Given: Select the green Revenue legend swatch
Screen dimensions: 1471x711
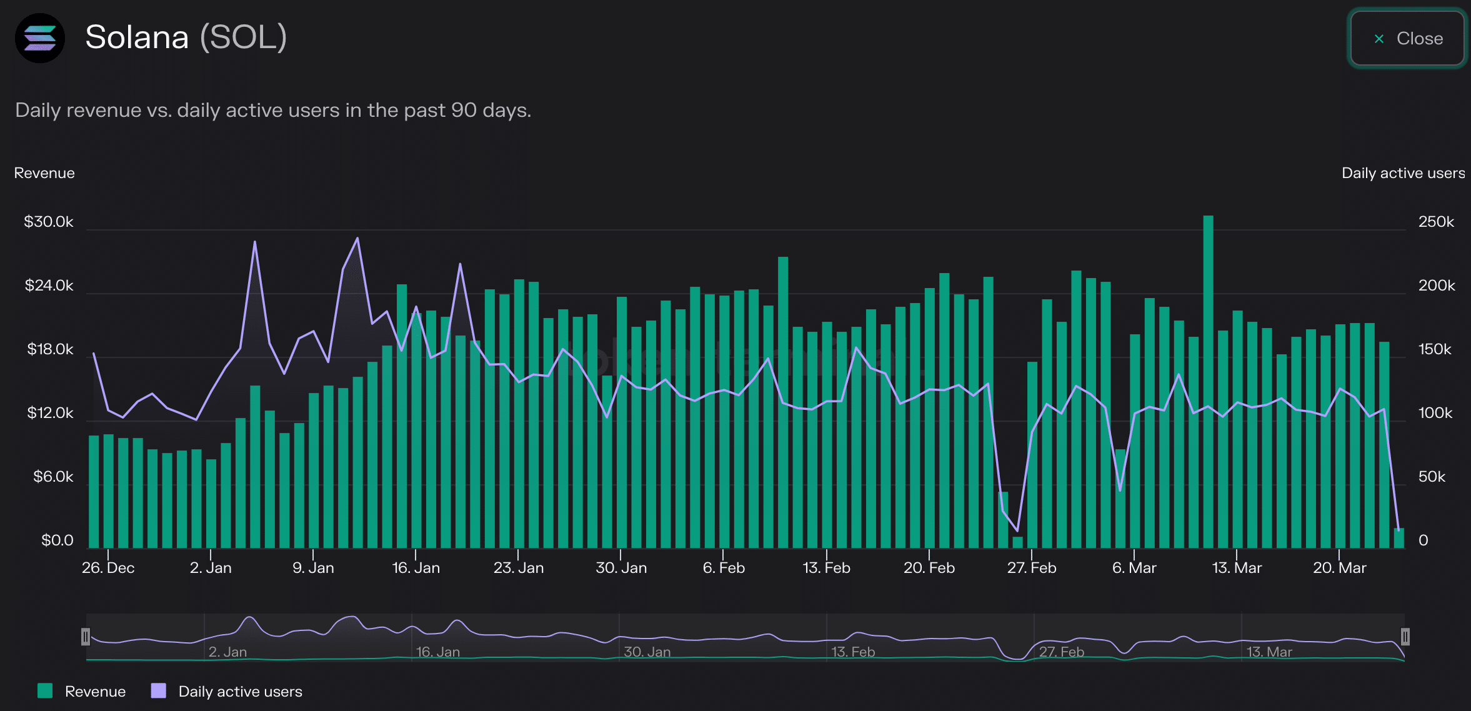Looking at the screenshot, I should pos(44,690).
